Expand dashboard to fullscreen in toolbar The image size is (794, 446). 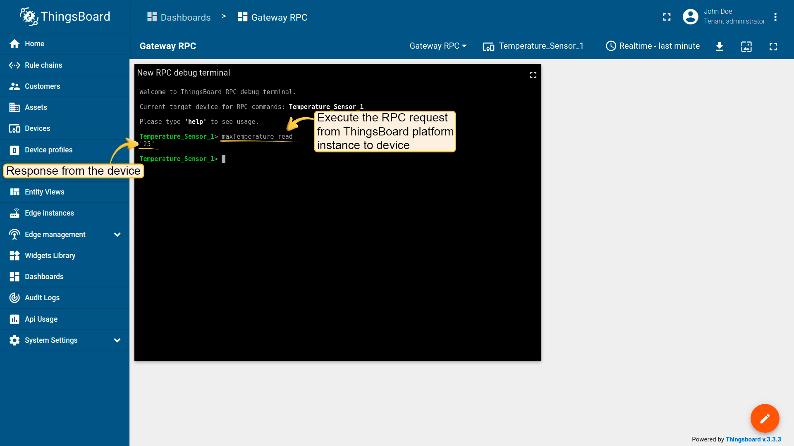click(x=773, y=46)
